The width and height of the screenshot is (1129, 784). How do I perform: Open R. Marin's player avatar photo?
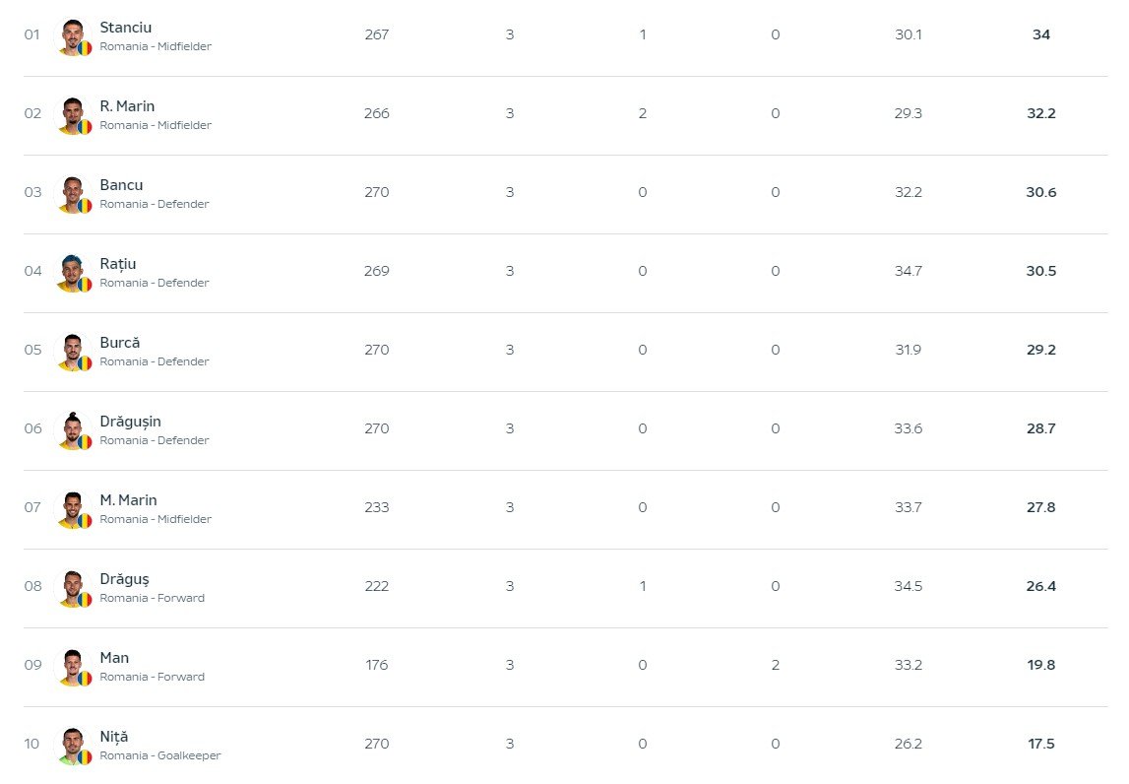(73, 115)
